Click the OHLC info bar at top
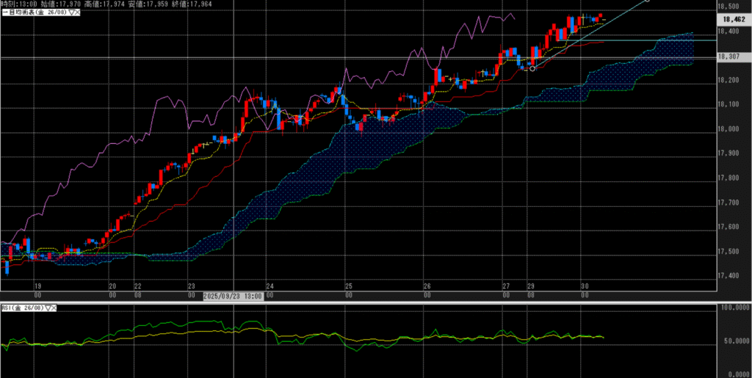Screen dimensions: 752x378 (110, 4)
